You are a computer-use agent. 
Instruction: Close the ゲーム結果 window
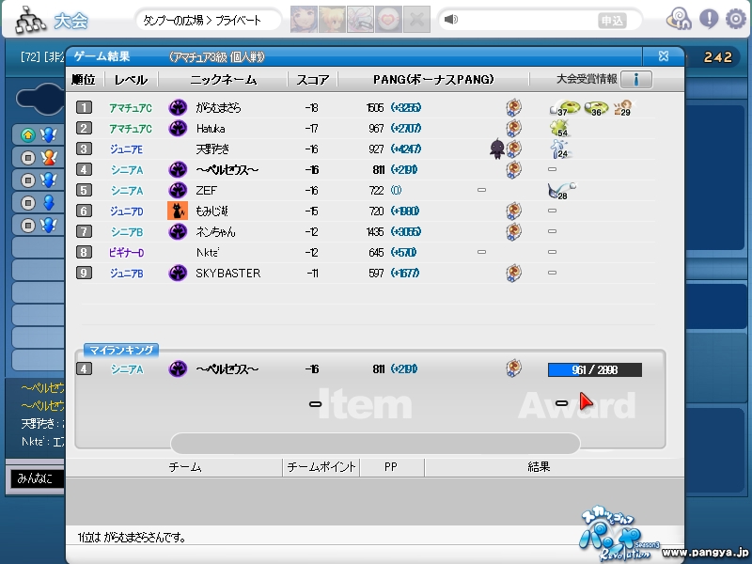point(664,56)
